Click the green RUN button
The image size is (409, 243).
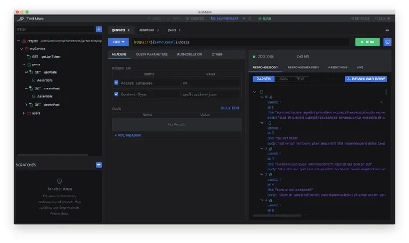click(x=367, y=42)
